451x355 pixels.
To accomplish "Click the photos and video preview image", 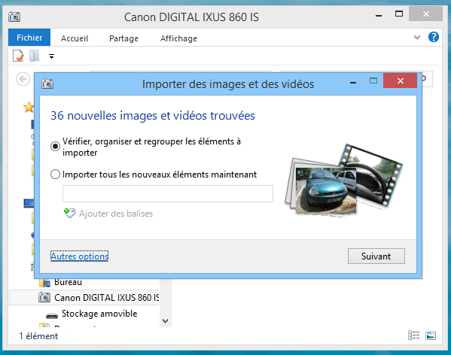I will click(x=343, y=180).
